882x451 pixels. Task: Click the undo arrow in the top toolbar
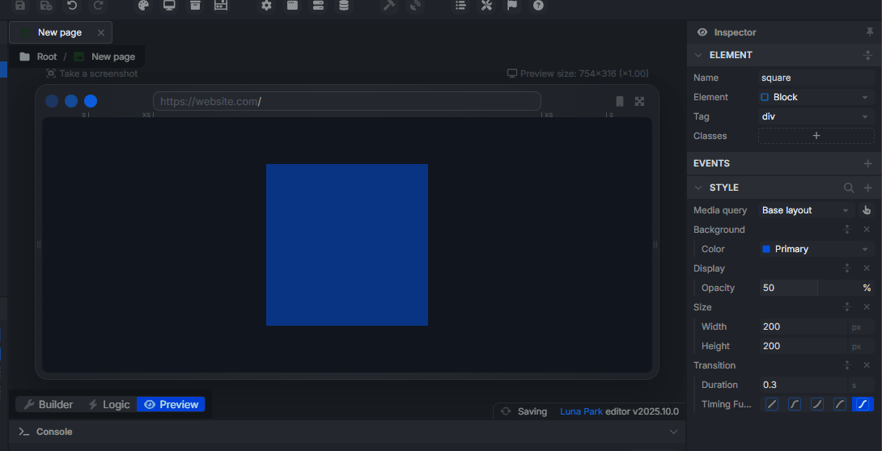(x=72, y=6)
